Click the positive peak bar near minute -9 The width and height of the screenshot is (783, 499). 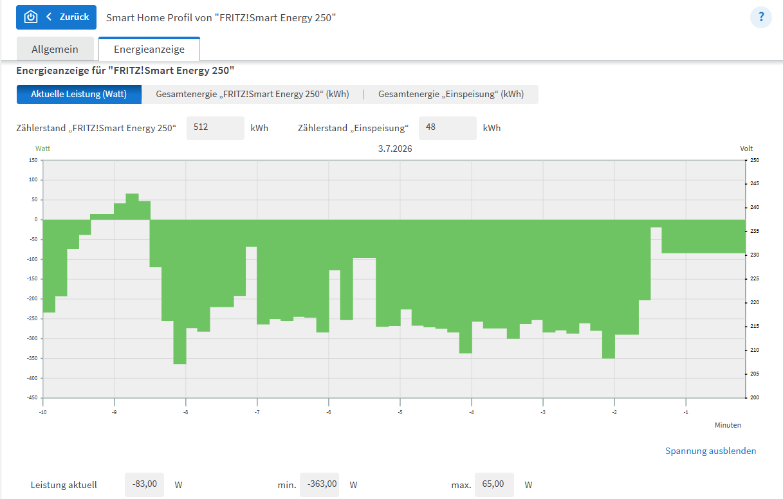pyautogui.click(x=133, y=206)
